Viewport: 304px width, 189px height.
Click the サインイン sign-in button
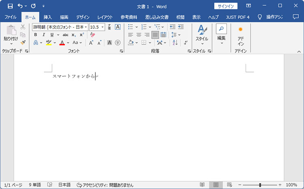click(225, 6)
